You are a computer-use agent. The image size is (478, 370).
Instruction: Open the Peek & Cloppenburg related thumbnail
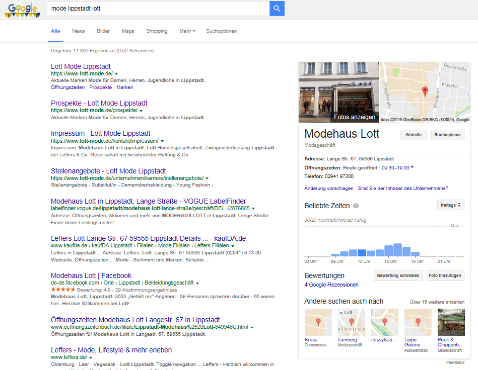pos(451,322)
